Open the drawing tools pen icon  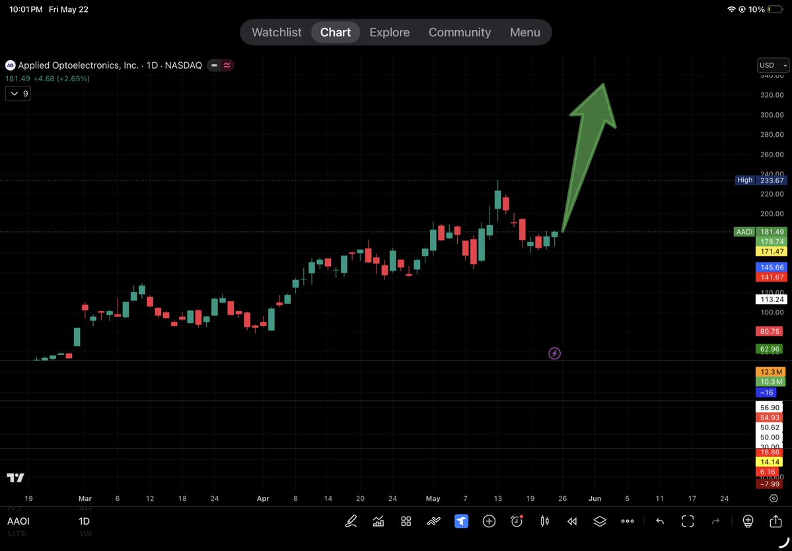click(x=351, y=521)
